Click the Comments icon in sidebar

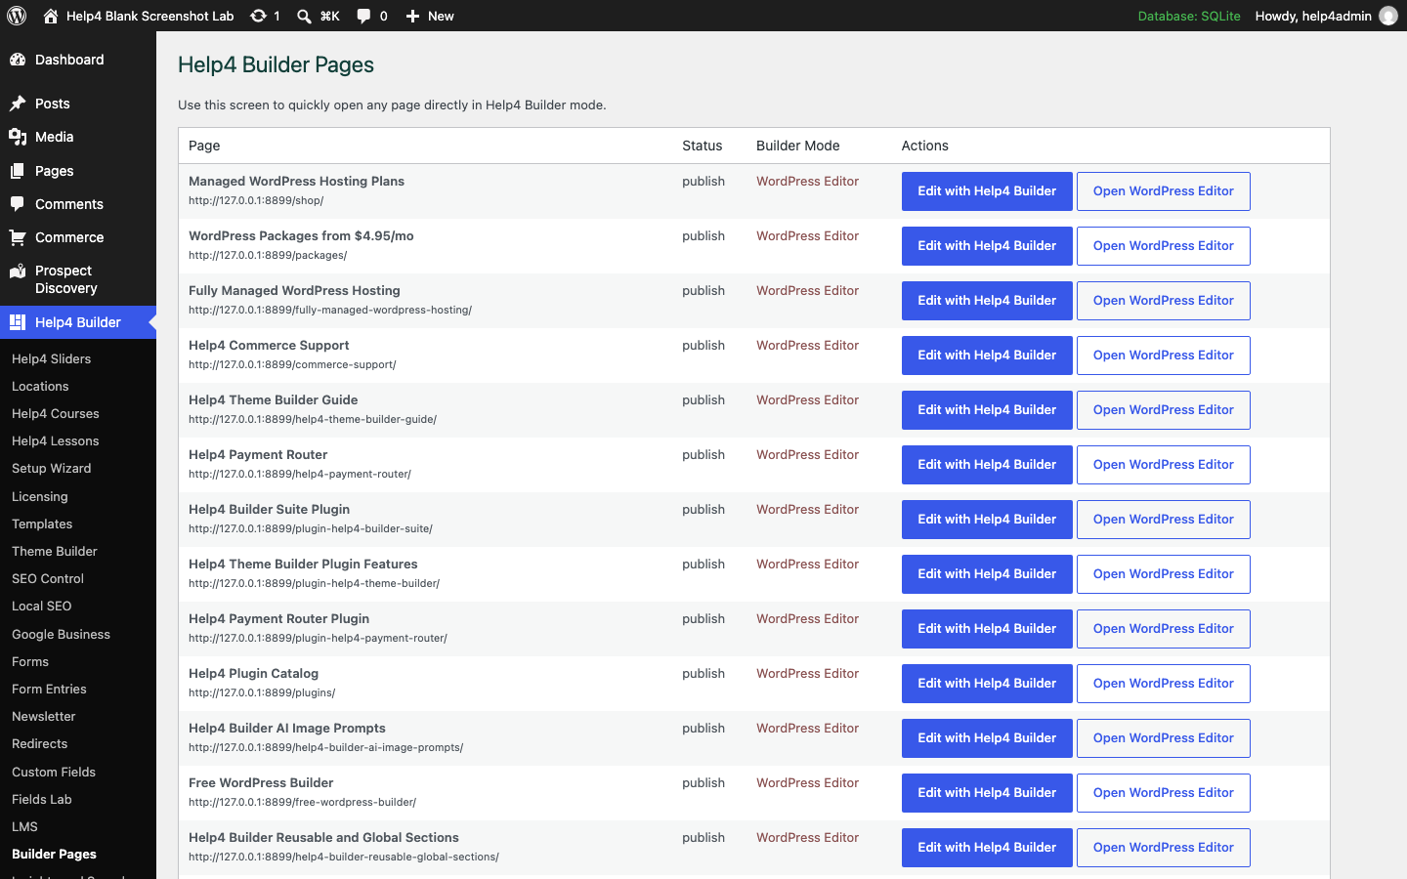[18, 204]
